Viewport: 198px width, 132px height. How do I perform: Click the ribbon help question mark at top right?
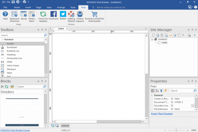coord(196,7)
